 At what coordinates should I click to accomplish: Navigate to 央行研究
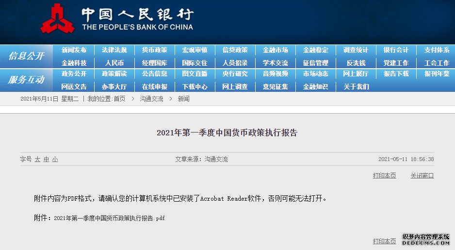[235, 74]
